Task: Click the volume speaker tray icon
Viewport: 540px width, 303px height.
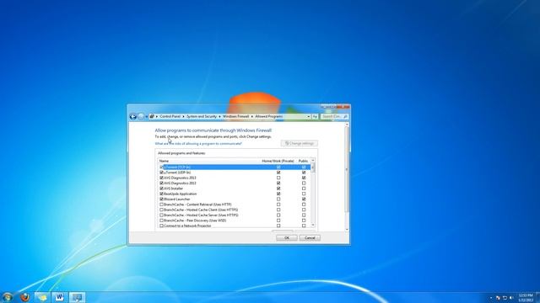Action: pos(511,298)
